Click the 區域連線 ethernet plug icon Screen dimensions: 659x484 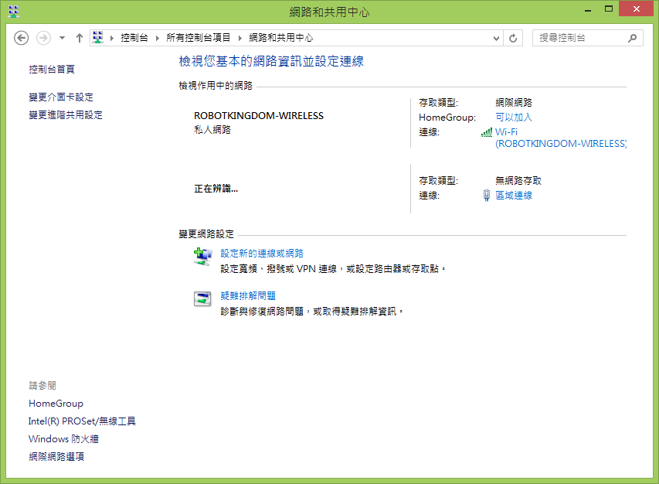click(x=486, y=196)
